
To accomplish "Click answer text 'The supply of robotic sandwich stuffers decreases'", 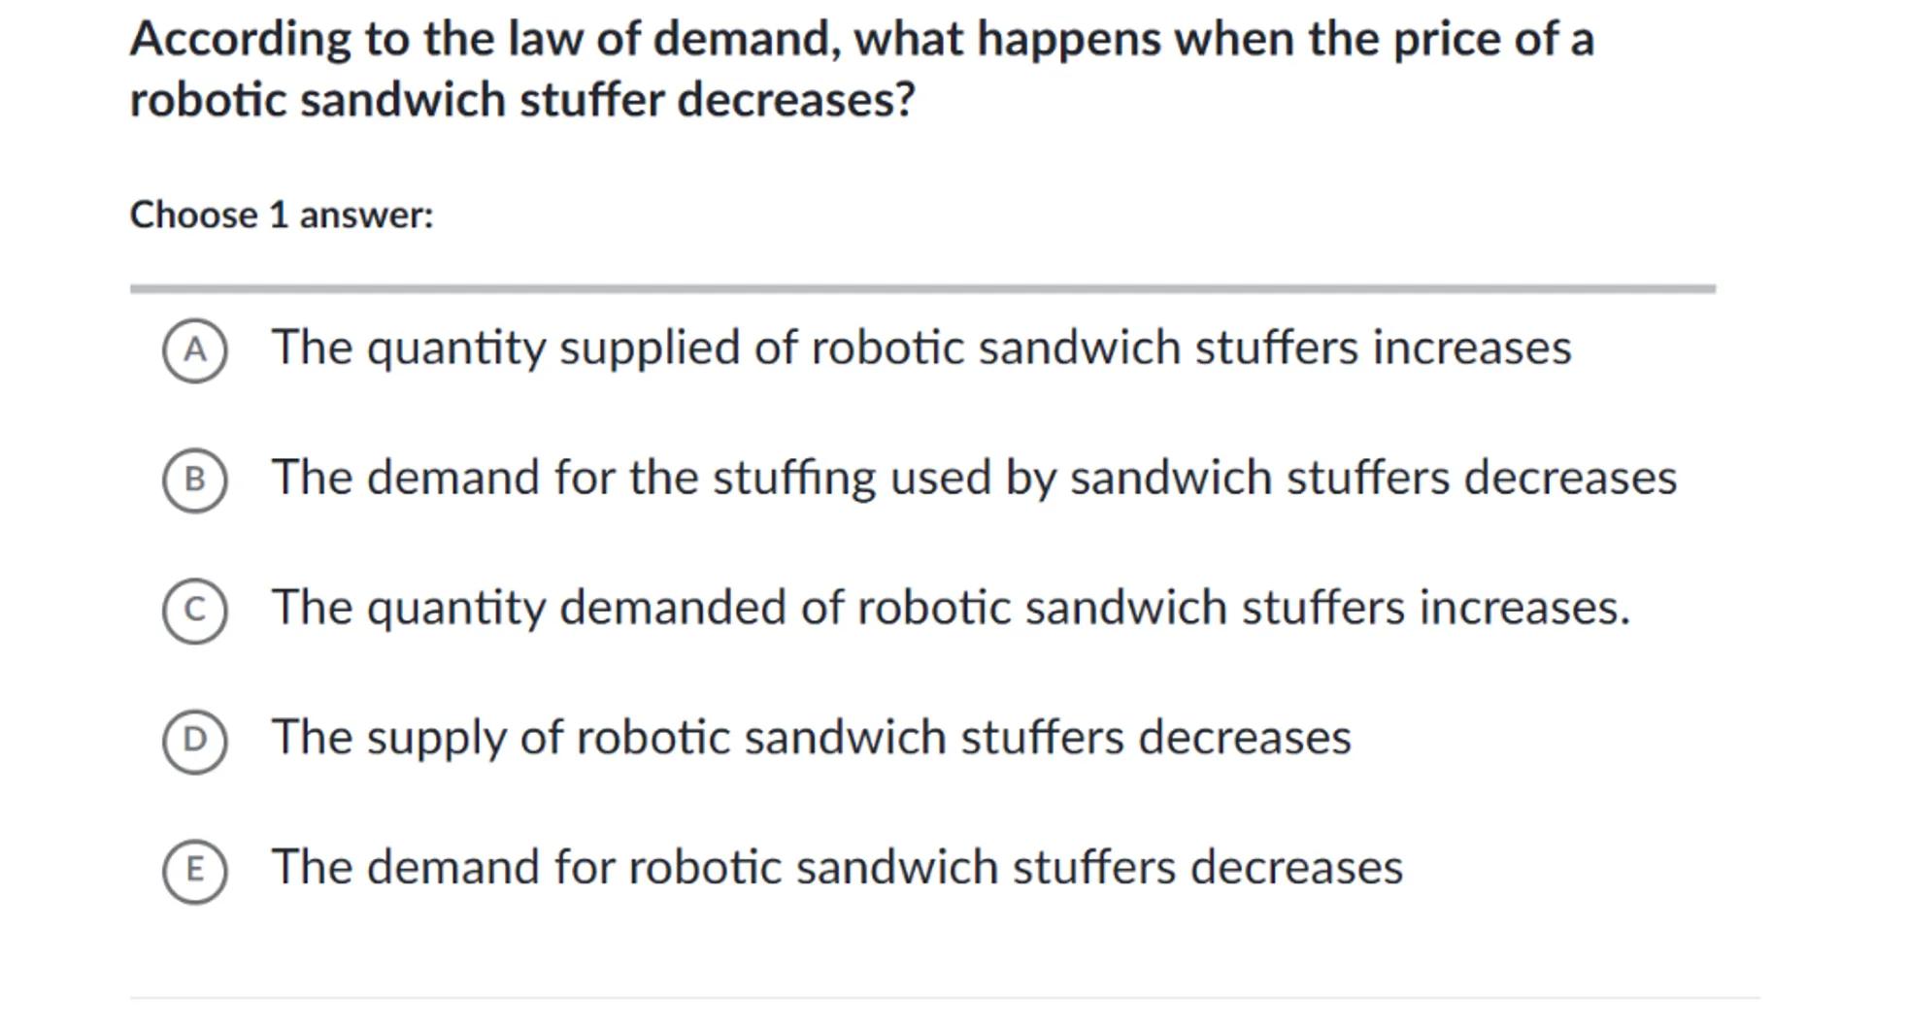I will click(x=811, y=738).
